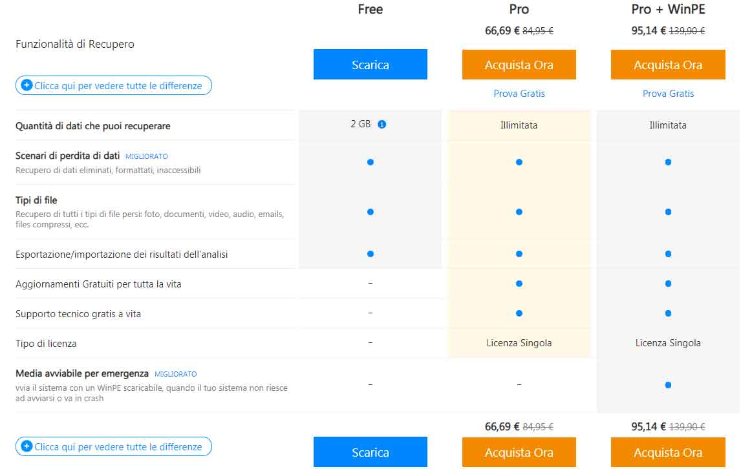Expand top 'Clicca qui per vedere tutte le differenze'
This screenshot has height=469, width=752.
(x=118, y=85)
